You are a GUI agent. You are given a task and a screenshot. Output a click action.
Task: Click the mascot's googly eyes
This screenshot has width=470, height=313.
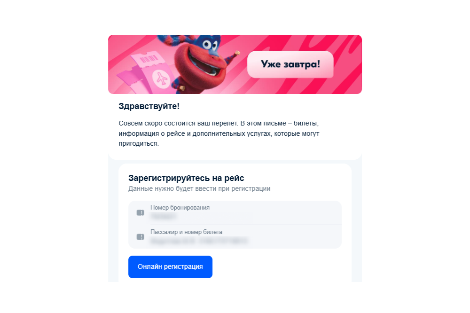point(210,45)
